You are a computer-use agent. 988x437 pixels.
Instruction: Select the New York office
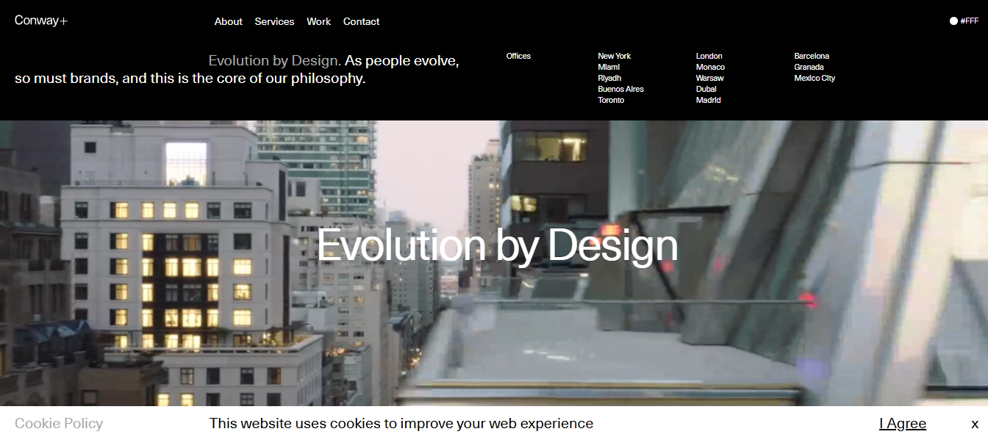pyautogui.click(x=614, y=56)
